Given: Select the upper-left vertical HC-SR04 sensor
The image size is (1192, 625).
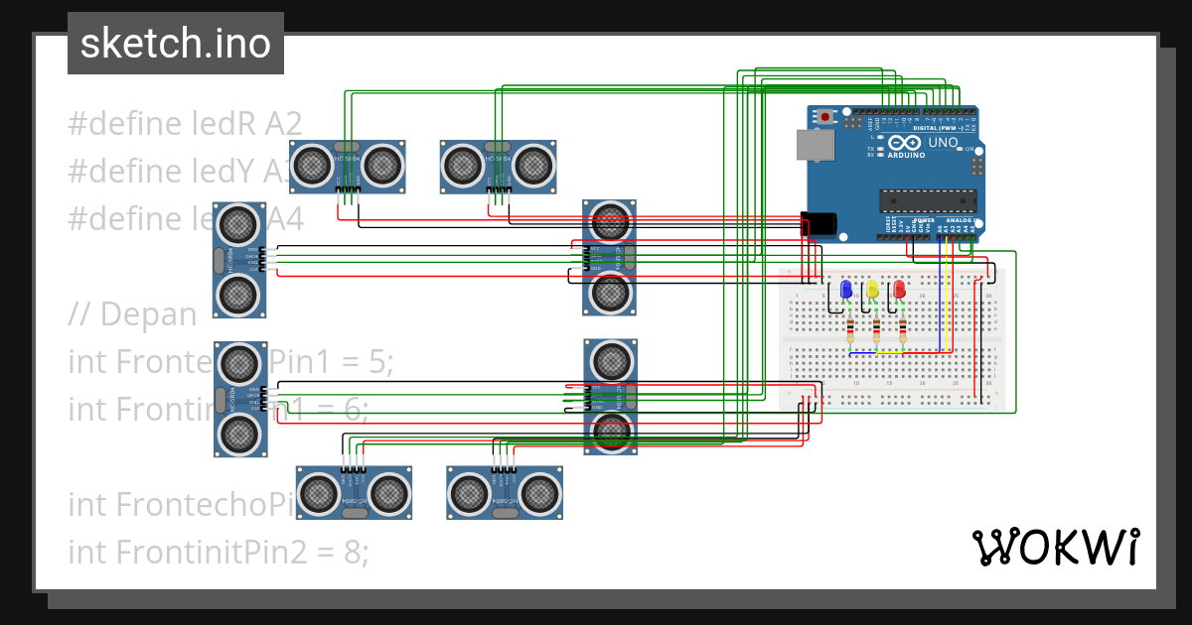Looking at the screenshot, I should tap(239, 259).
